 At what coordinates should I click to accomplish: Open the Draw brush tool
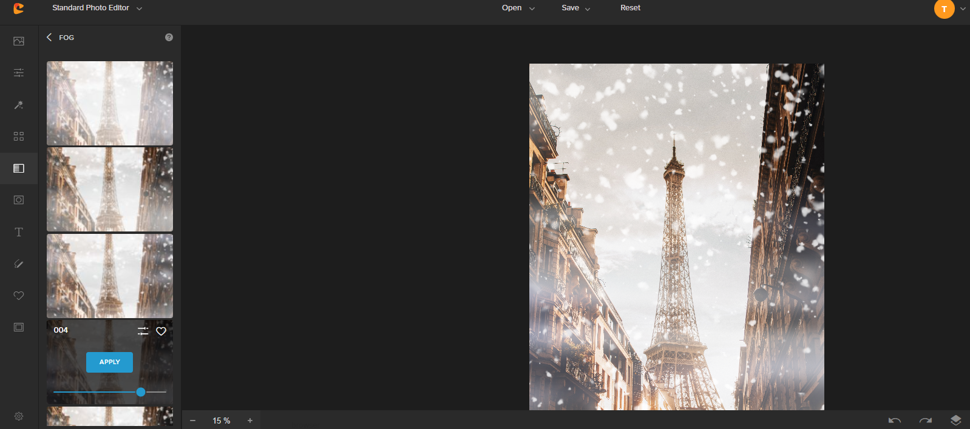click(19, 264)
